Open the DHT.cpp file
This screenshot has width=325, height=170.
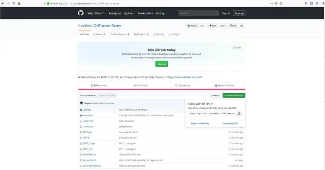point(87,132)
